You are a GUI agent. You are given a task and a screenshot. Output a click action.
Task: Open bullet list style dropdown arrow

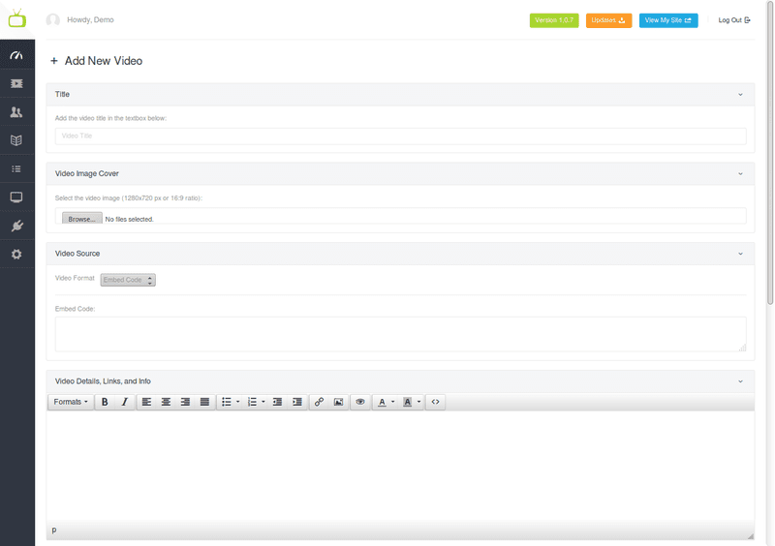237,402
